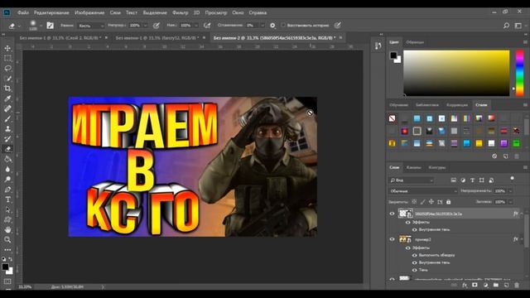530x298 pixels.
Task: Toggle lock all layer button
Action: click(449, 202)
